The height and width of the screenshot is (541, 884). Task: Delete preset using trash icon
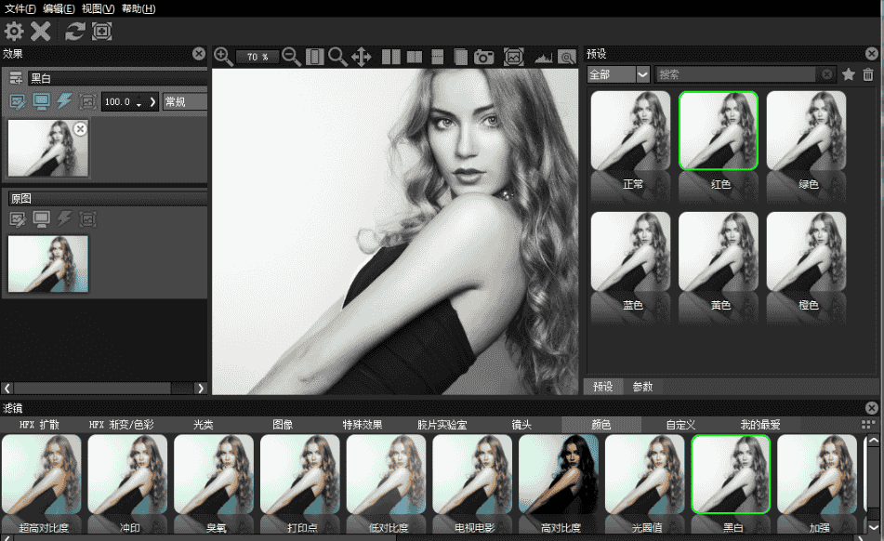[868, 74]
